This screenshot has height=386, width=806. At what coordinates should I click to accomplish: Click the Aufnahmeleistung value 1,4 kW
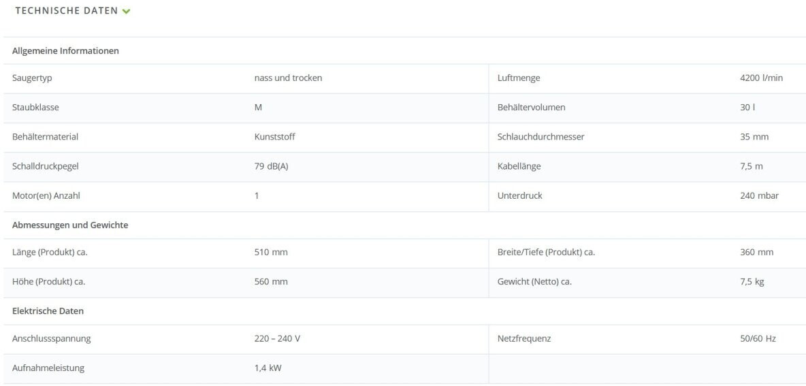pyautogui.click(x=268, y=368)
